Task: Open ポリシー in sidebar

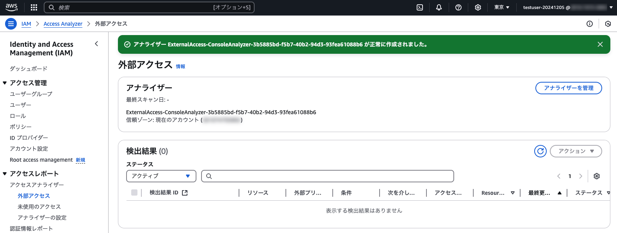Action: (x=21, y=127)
